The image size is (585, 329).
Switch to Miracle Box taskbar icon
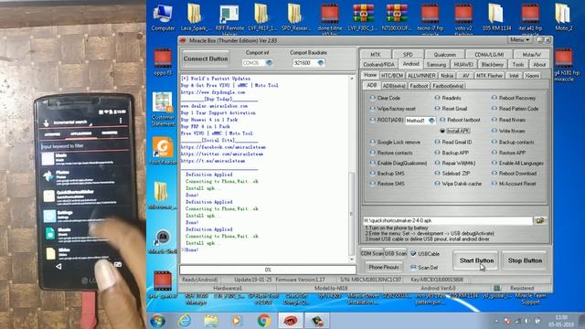[x=291, y=321]
